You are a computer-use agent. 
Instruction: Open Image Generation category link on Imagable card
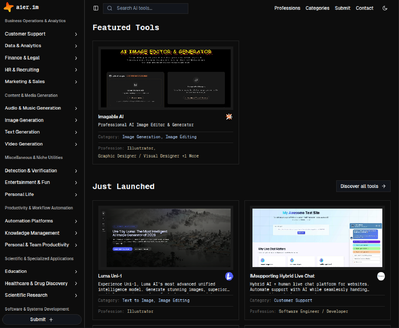click(x=141, y=137)
